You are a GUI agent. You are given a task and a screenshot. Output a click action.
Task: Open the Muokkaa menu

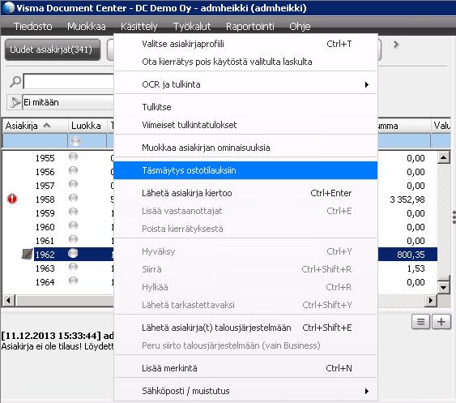click(87, 27)
